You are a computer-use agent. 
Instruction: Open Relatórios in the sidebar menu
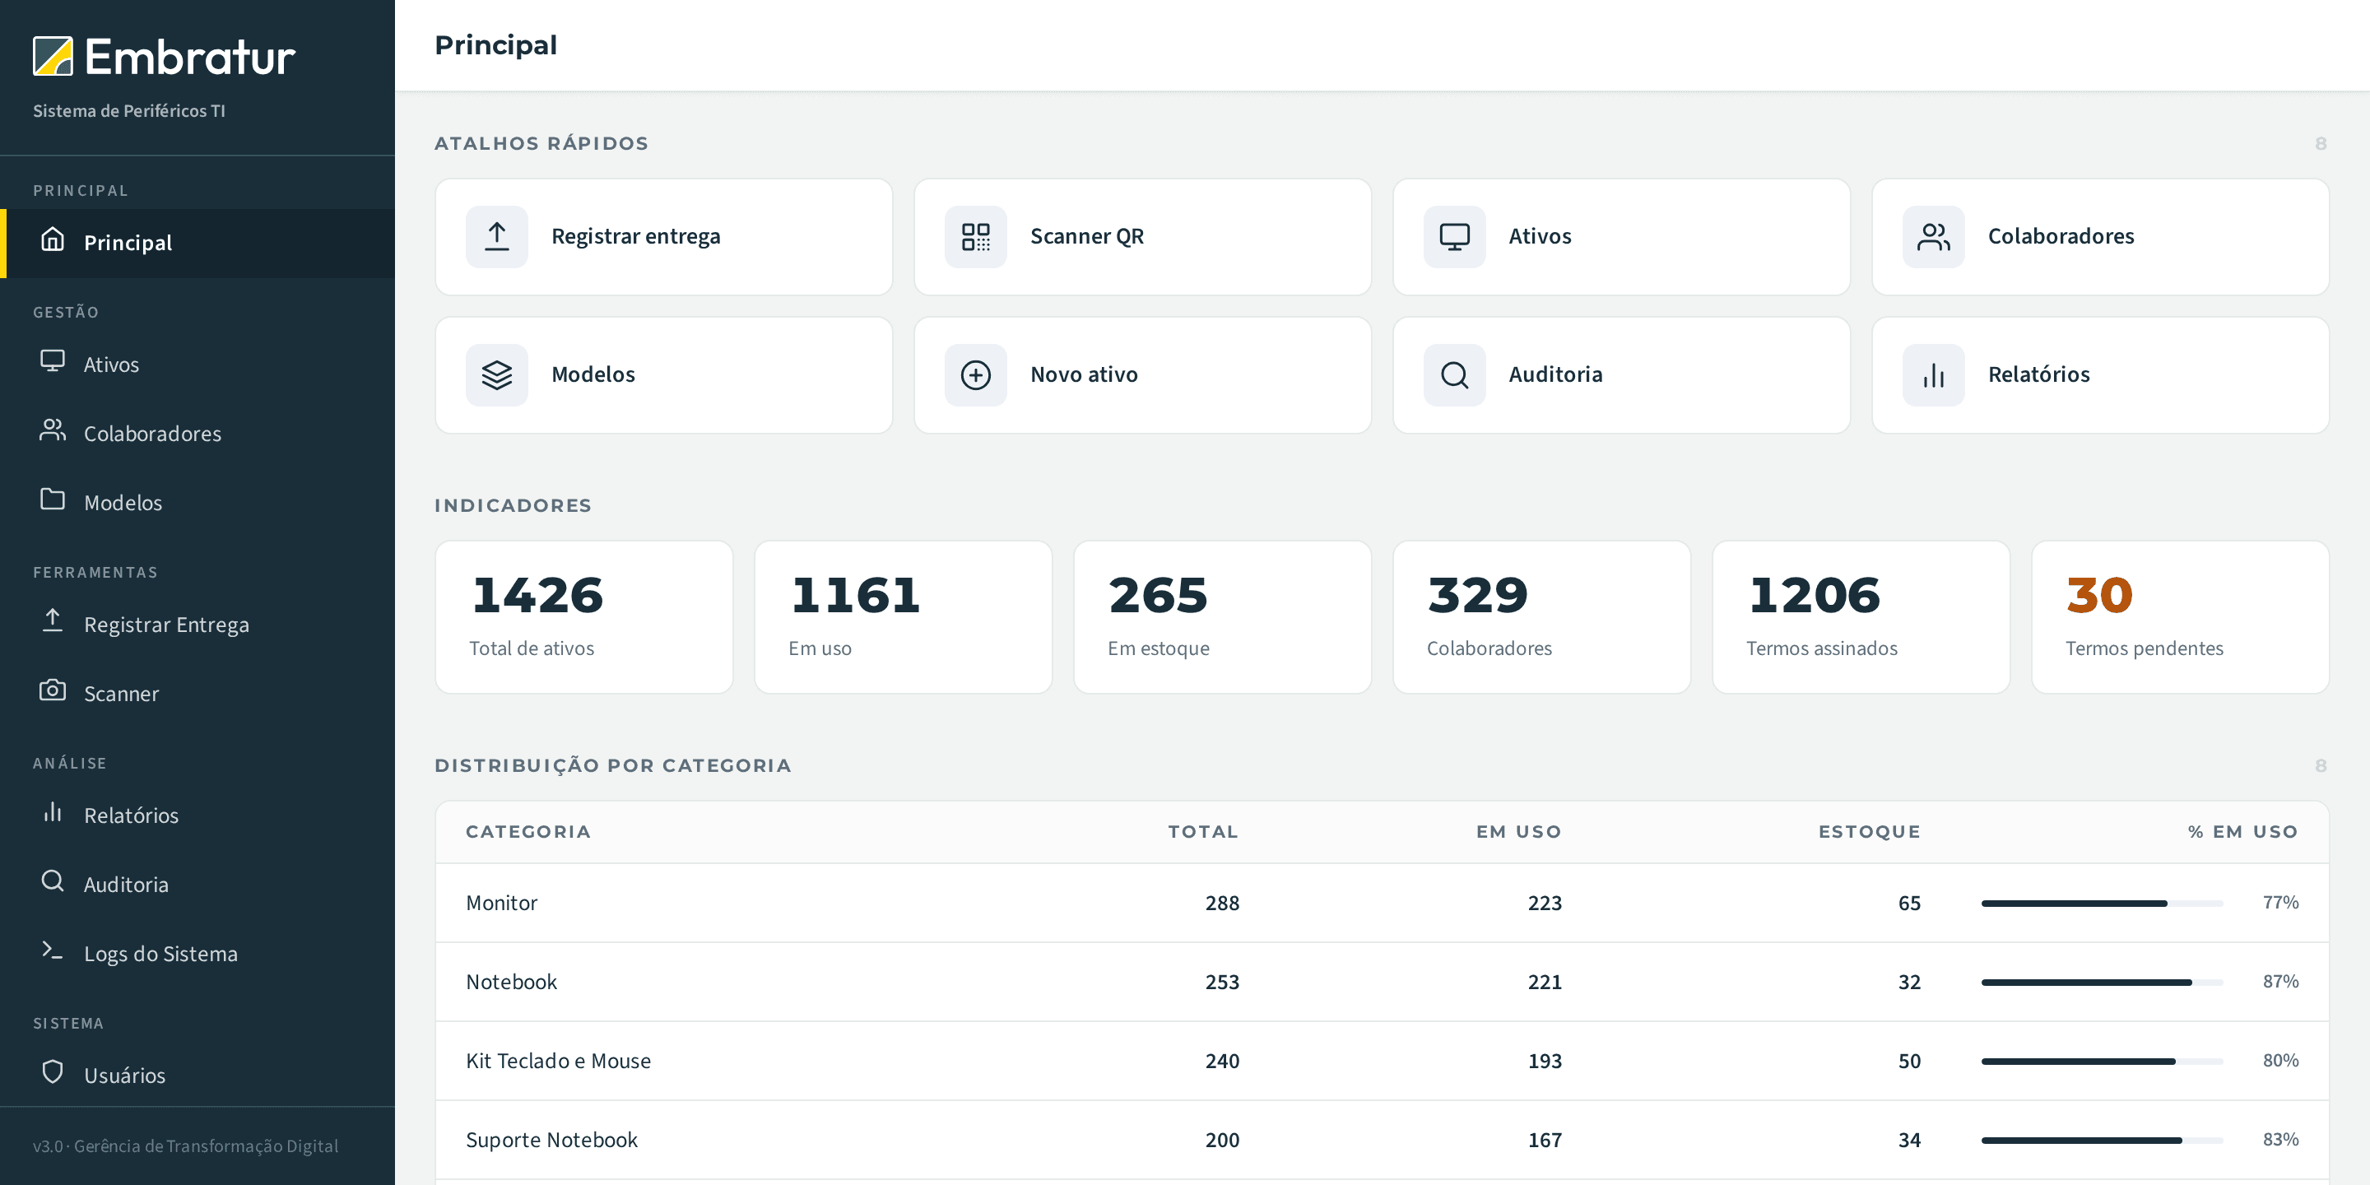[x=197, y=816]
